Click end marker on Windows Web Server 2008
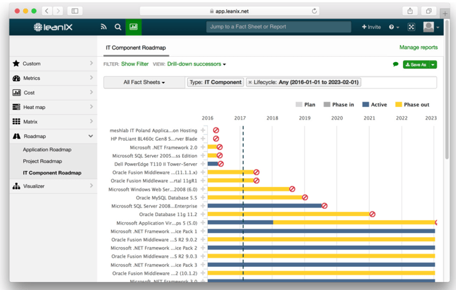Screen dimensions: 456x290 (x=293, y=189)
